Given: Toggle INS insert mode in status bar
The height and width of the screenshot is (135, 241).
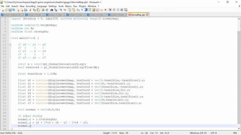Looking at the screenshot, I should [x=235, y=133].
